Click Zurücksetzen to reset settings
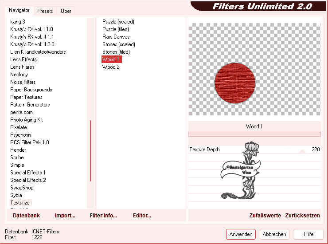The image size is (328, 244). 302,216
